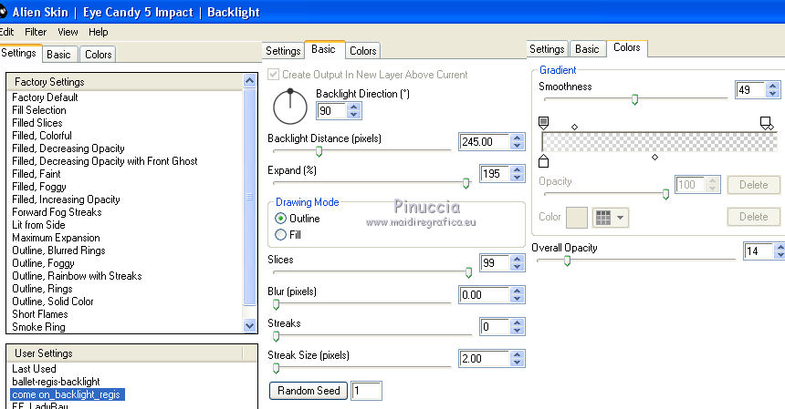Switch to Colors tab in left panel
The image size is (785, 409).
point(99,55)
